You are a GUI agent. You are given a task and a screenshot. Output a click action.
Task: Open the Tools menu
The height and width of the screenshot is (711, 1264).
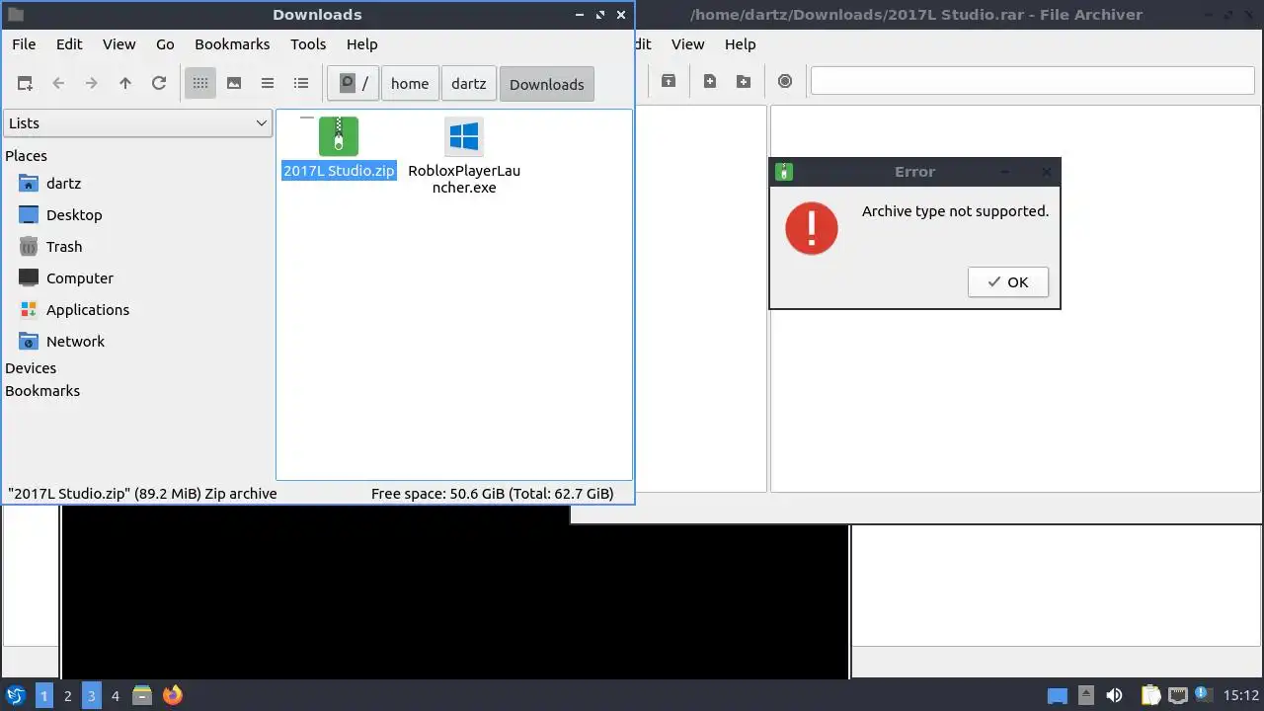click(x=308, y=44)
